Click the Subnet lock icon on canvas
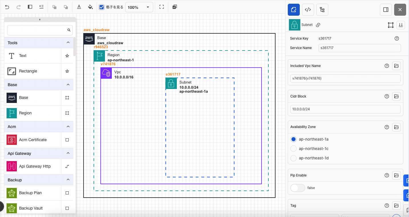Image resolution: width=409 pixels, height=217 pixels. pos(171,83)
